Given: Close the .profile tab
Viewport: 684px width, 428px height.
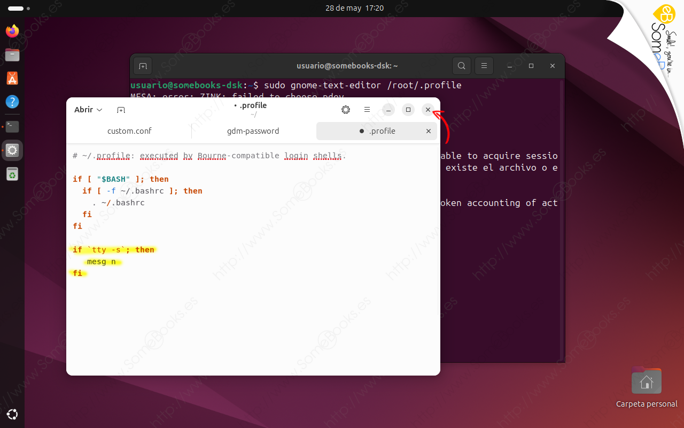Looking at the screenshot, I should (428, 131).
